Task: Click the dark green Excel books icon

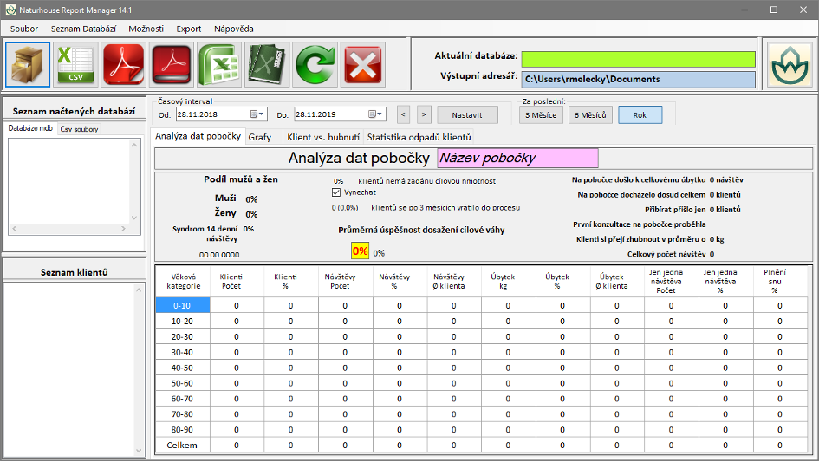Action: [x=266, y=65]
